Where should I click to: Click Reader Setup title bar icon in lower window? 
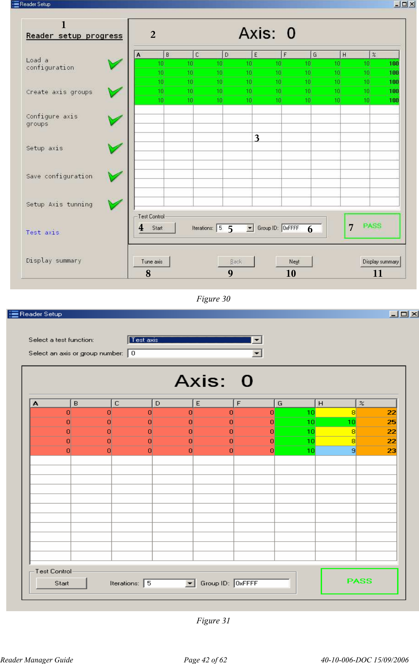click(x=13, y=314)
